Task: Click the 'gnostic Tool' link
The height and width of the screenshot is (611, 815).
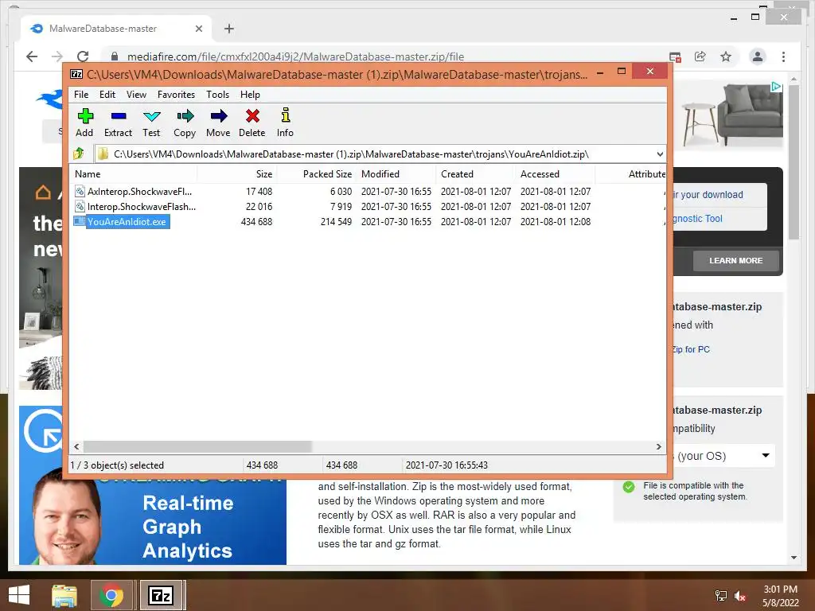Action: coord(697,218)
